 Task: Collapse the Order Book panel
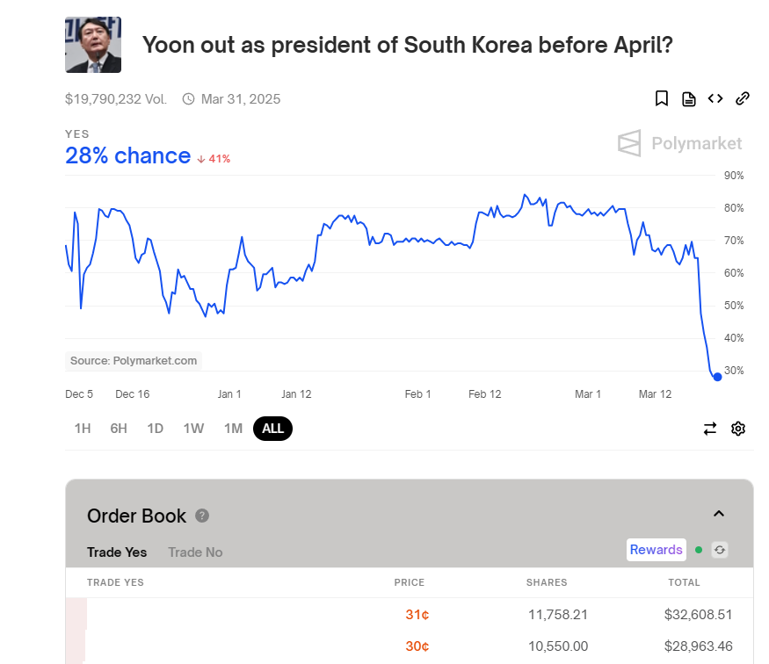719,514
